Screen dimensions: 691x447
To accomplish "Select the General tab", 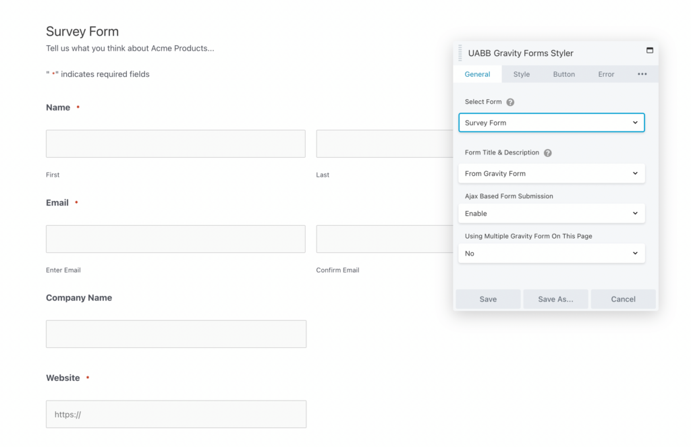I will pos(477,74).
